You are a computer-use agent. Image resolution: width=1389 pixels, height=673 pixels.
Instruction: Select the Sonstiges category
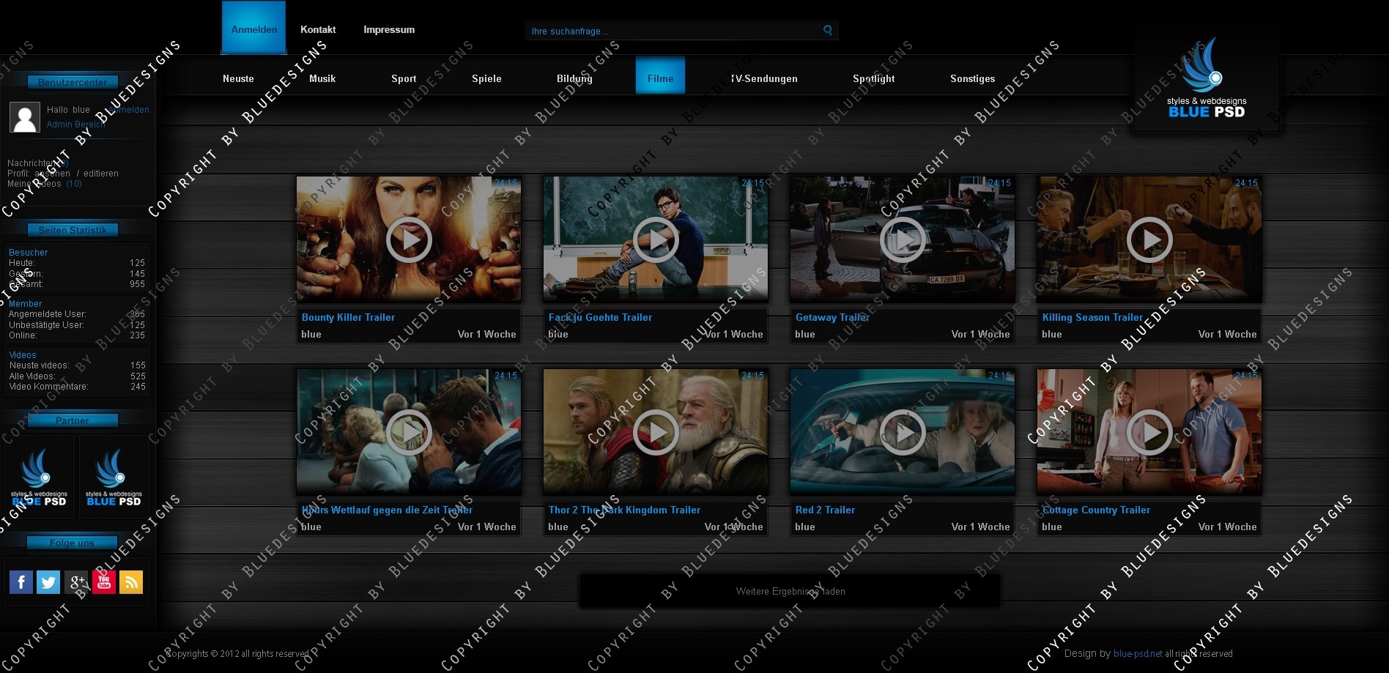pos(972,78)
